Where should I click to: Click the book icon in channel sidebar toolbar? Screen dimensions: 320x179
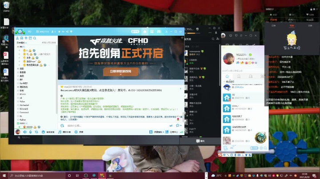[x=30, y=38]
